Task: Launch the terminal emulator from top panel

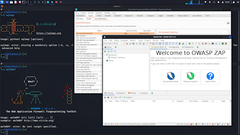Action: coord(24,2)
